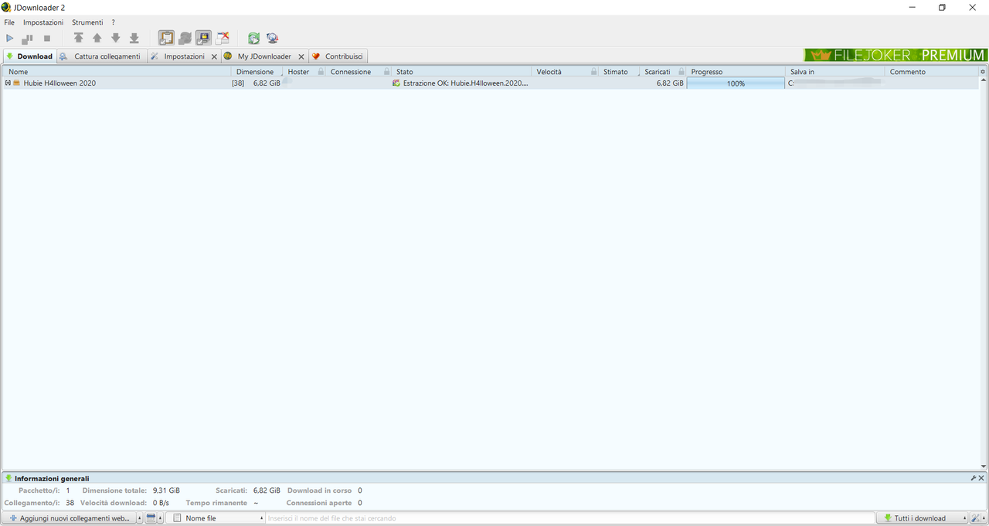Check for updates with globe icon
This screenshot has width=989, height=526.
point(272,38)
